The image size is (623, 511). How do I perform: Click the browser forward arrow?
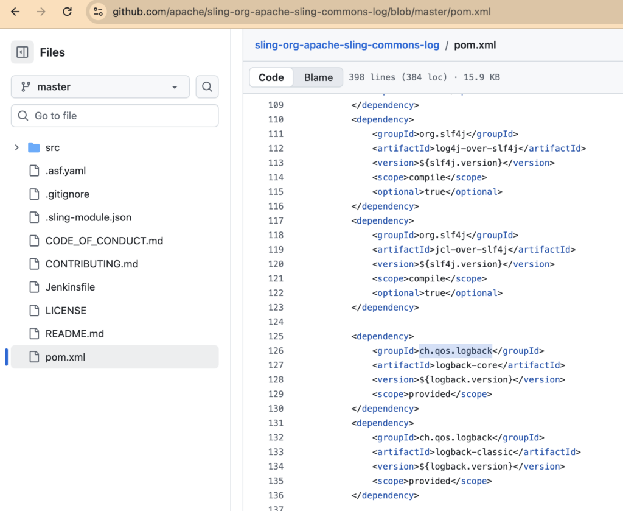pyautogui.click(x=41, y=12)
